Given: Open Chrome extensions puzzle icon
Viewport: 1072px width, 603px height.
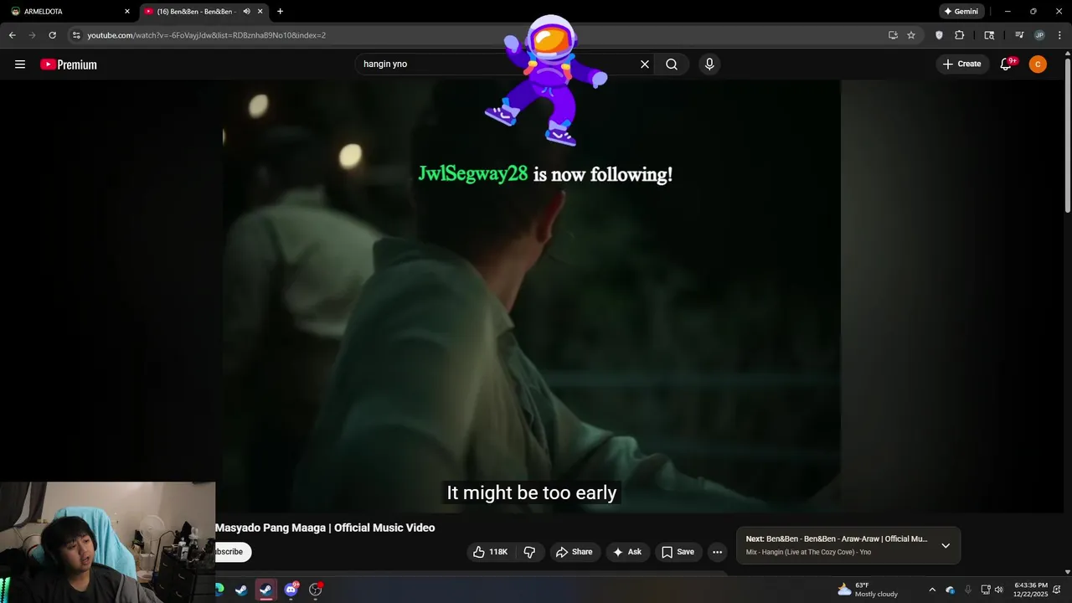Looking at the screenshot, I should point(960,35).
